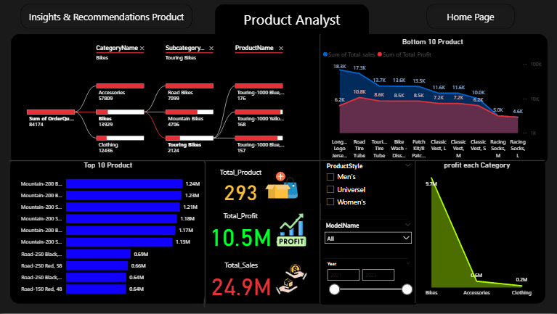This screenshot has width=557, height=314.
Task: Select the bar labeled 1.13M
Action: [x=119, y=242]
